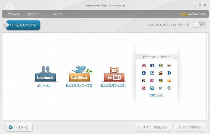Image resolution: width=210 pixels, height=134 pixels.
Task: Click the grey TV set site icon
Action: coord(161,88)
